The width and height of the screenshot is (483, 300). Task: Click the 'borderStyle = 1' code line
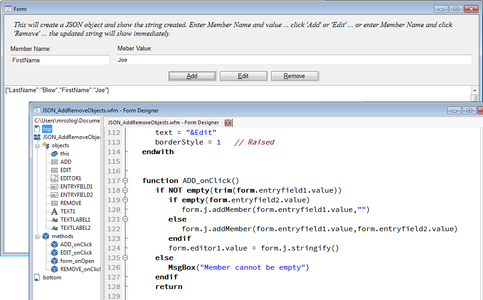pos(188,142)
